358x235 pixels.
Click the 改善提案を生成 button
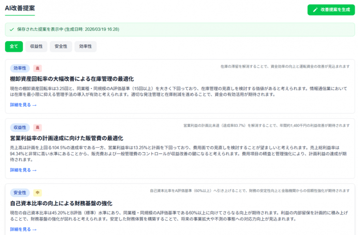pyautogui.click(x=331, y=10)
